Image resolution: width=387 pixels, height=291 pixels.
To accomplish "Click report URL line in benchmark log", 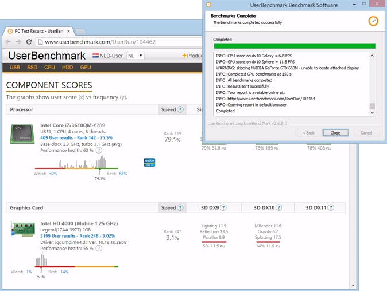I will click(266, 99).
